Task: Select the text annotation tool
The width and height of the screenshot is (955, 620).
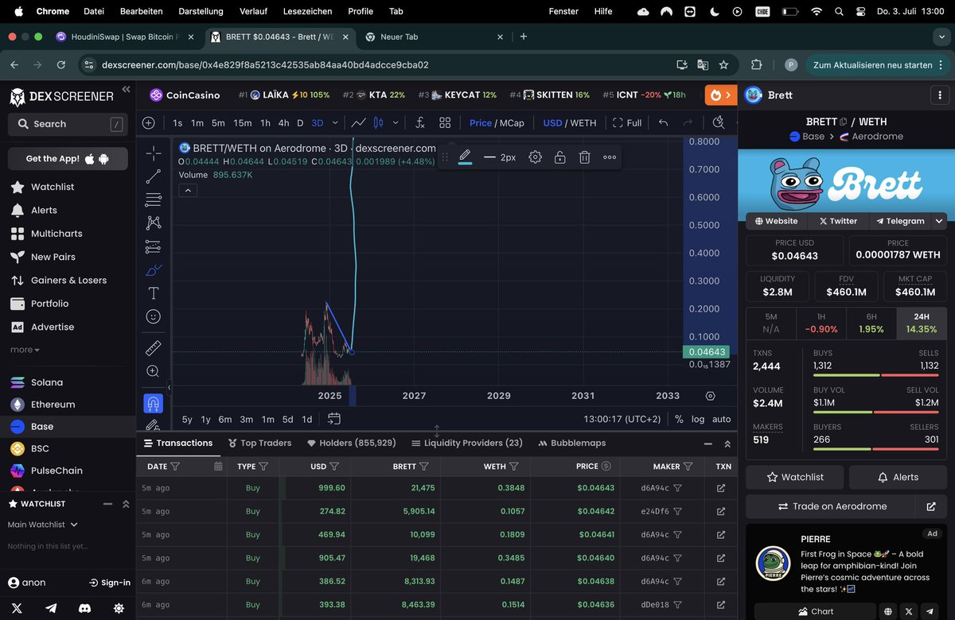Action: 154,293
